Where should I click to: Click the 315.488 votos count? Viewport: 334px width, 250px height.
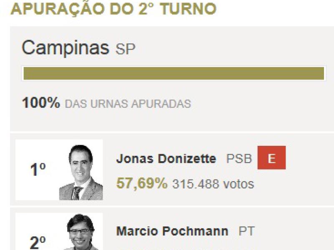(x=213, y=184)
